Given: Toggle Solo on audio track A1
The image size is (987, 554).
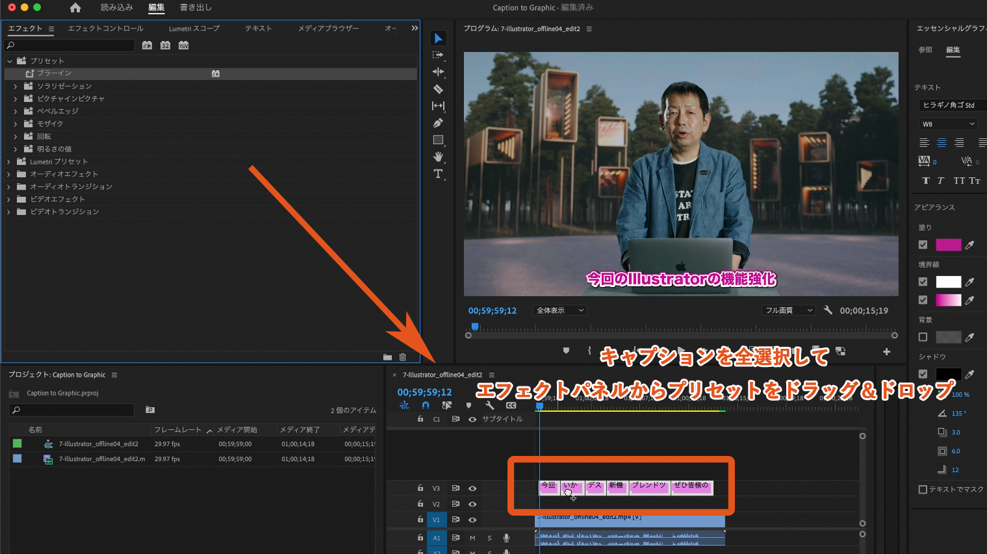Looking at the screenshot, I should [489, 538].
